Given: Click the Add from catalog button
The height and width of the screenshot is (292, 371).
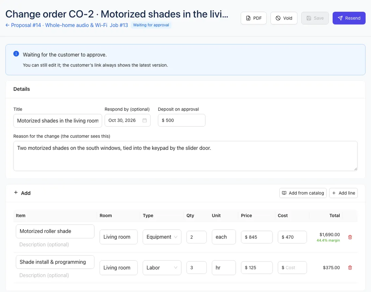Looking at the screenshot, I should (303, 193).
